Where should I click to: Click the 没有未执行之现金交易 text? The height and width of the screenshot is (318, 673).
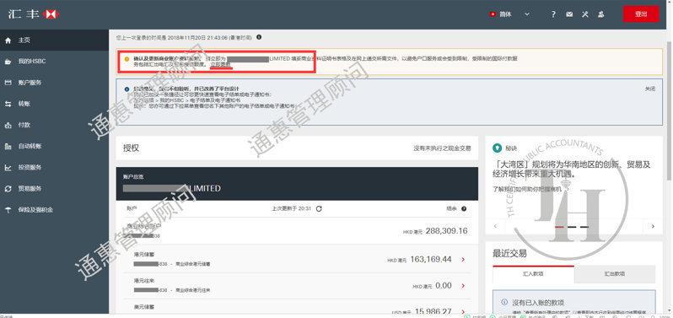pos(442,148)
